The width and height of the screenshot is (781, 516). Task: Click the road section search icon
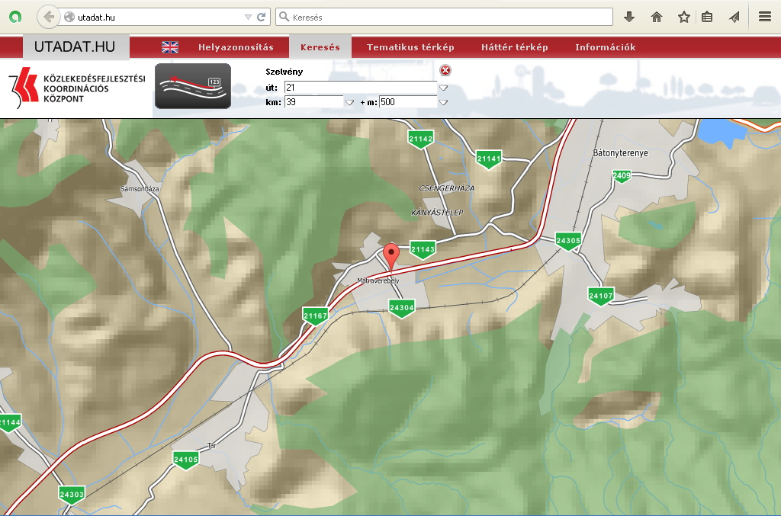[193, 86]
